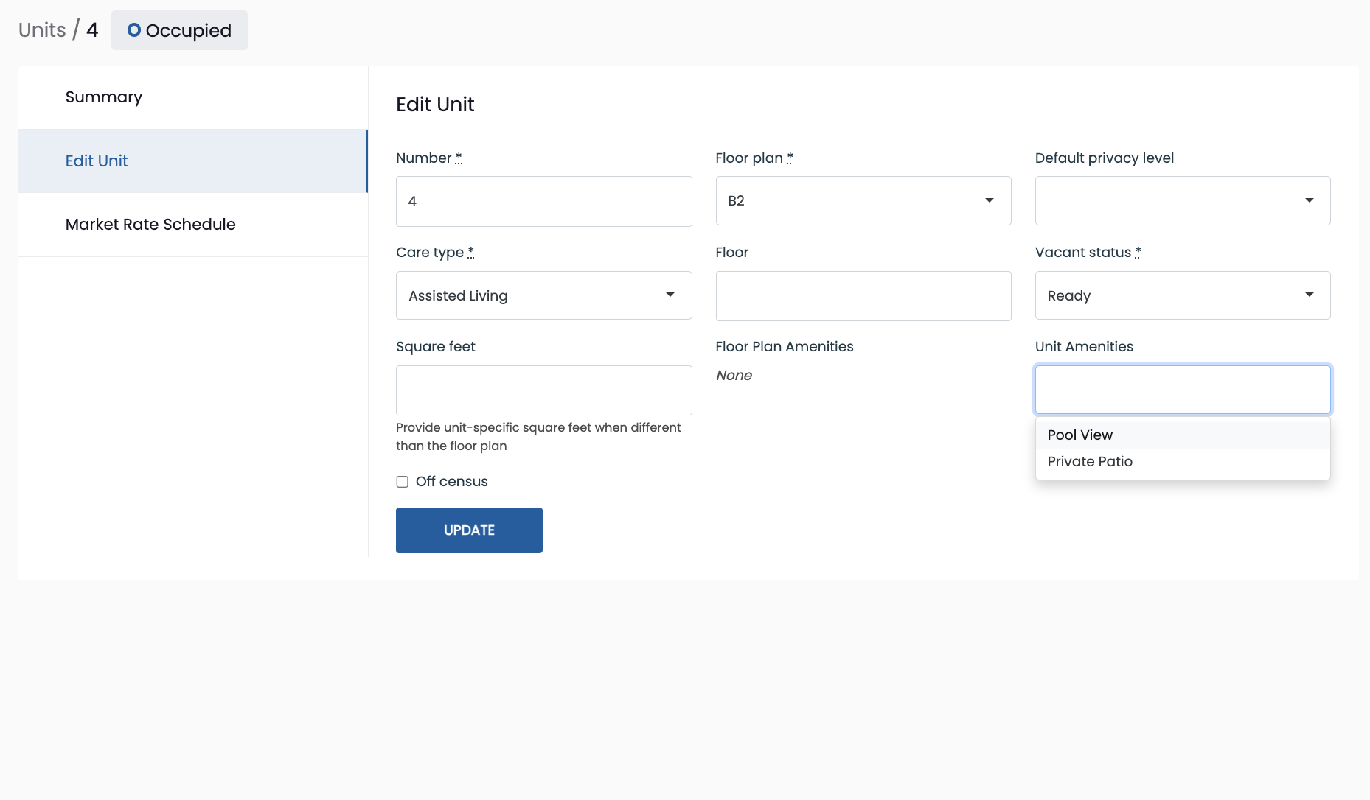Image resolution: width=1370 pixels, height=800 pixels.
Task: Open the Floor plan dropdown showing B2
Action: click(x=863, y=200)
